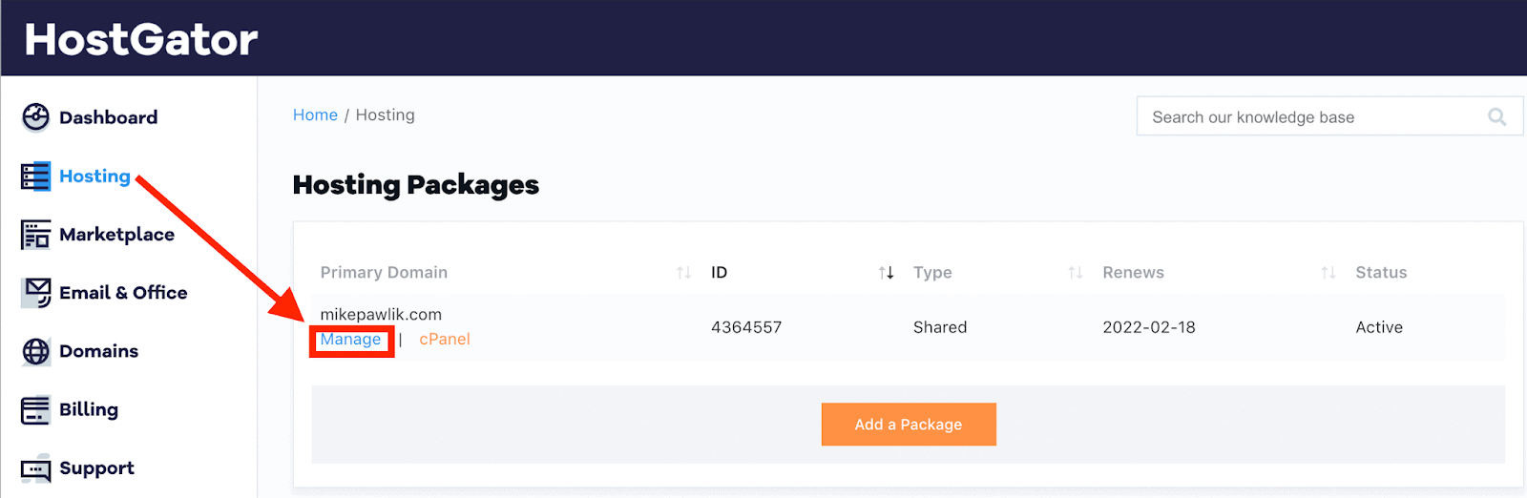Click the Manage link for mikepawlik.com
Image resolution: width=1527 pixels, height=498 pixels.
click(350, 340)
